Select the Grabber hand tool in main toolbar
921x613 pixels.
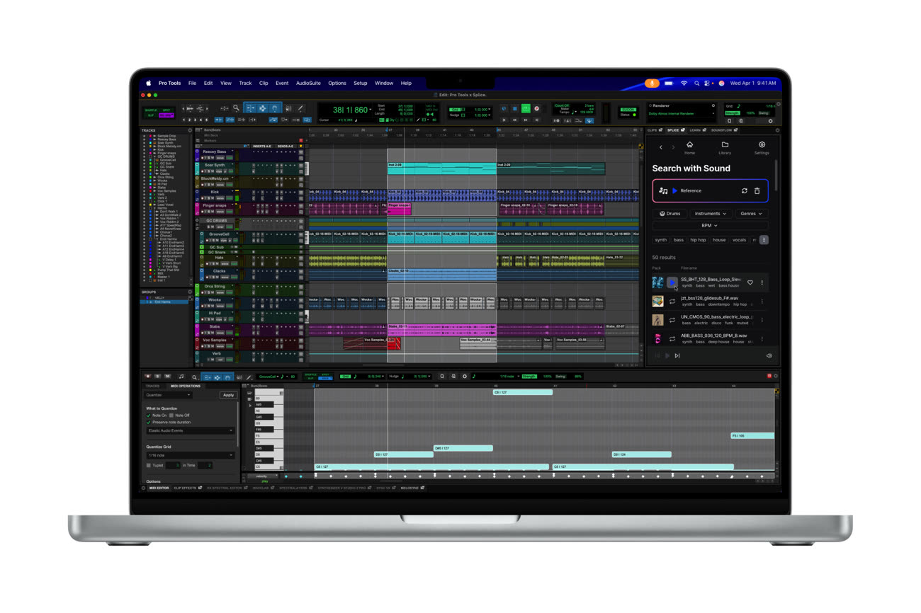click(275, 108)
